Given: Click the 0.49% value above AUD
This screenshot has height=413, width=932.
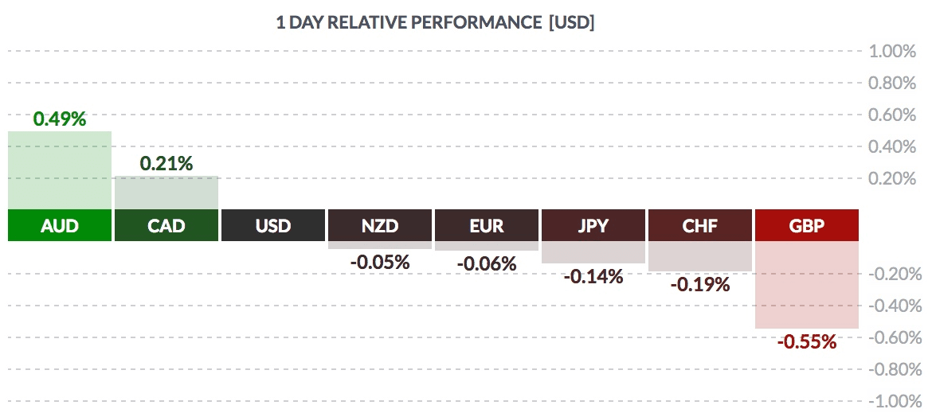Looking at the screenshot, I should (60, 119).
